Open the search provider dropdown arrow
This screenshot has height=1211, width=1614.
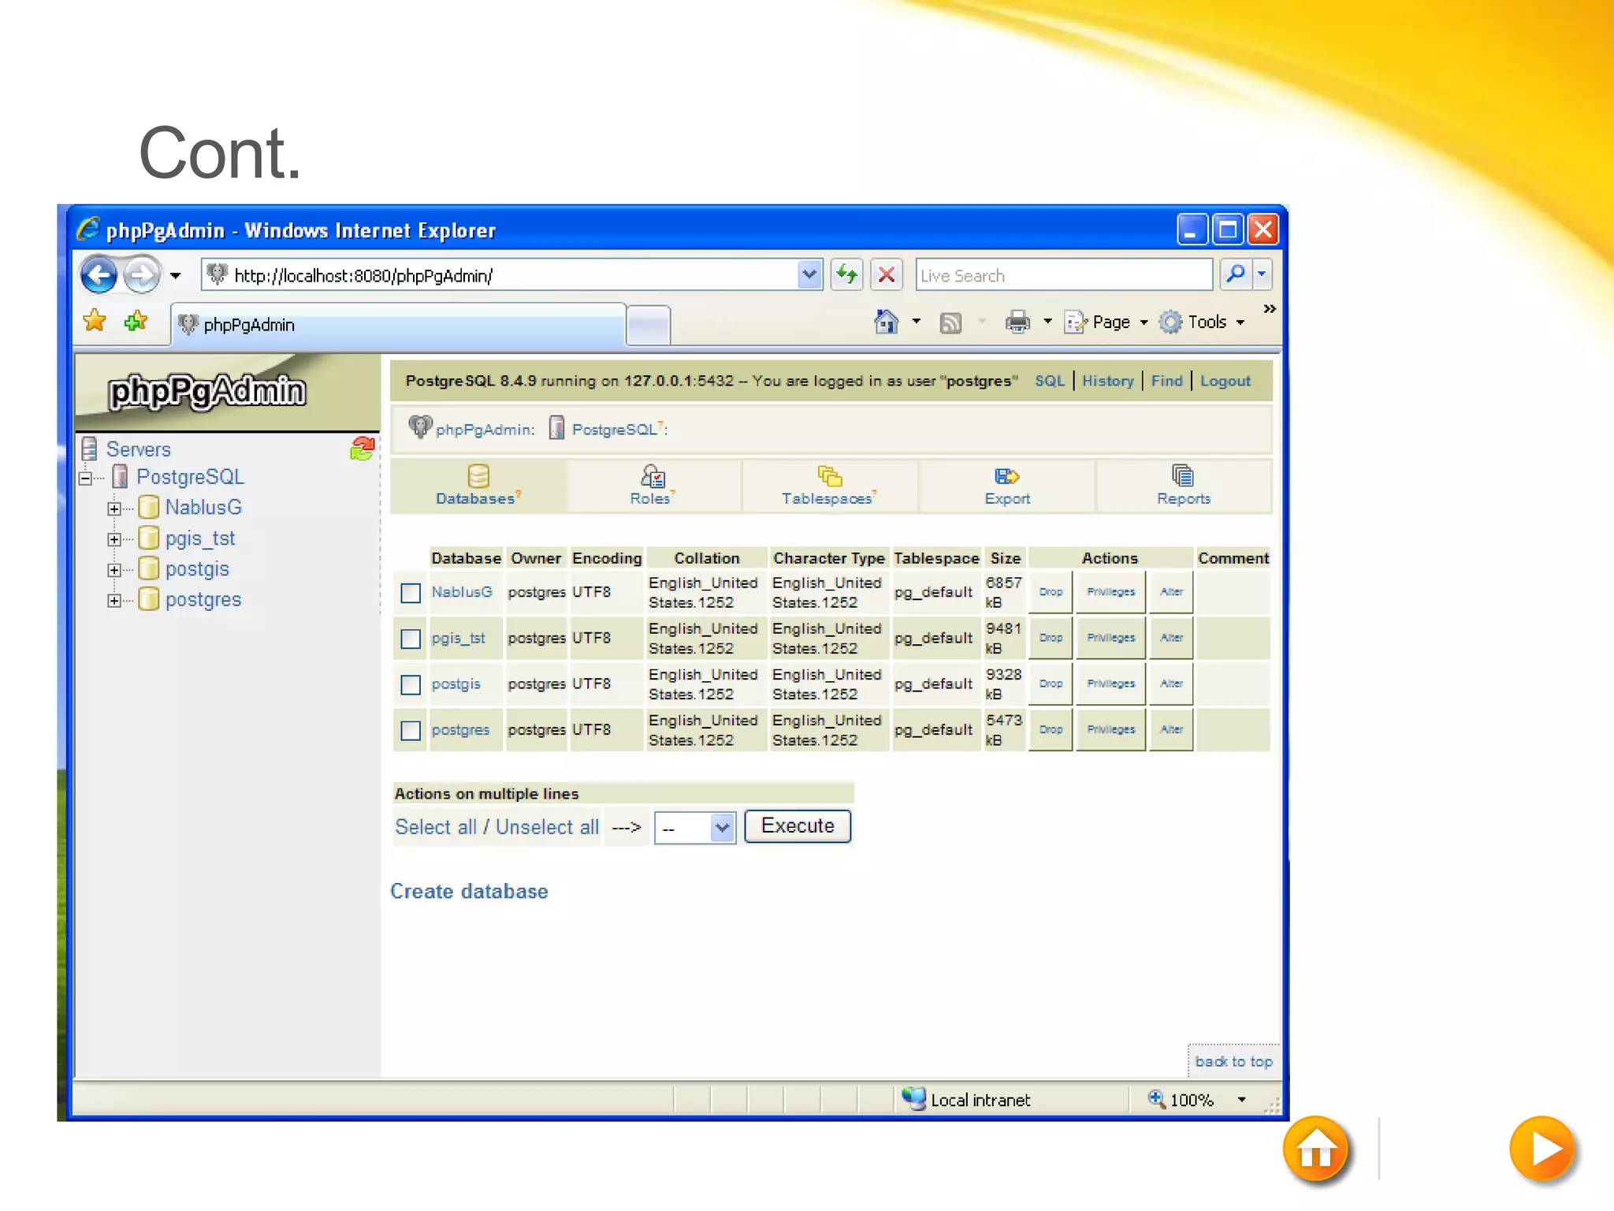coord(1262,274)
